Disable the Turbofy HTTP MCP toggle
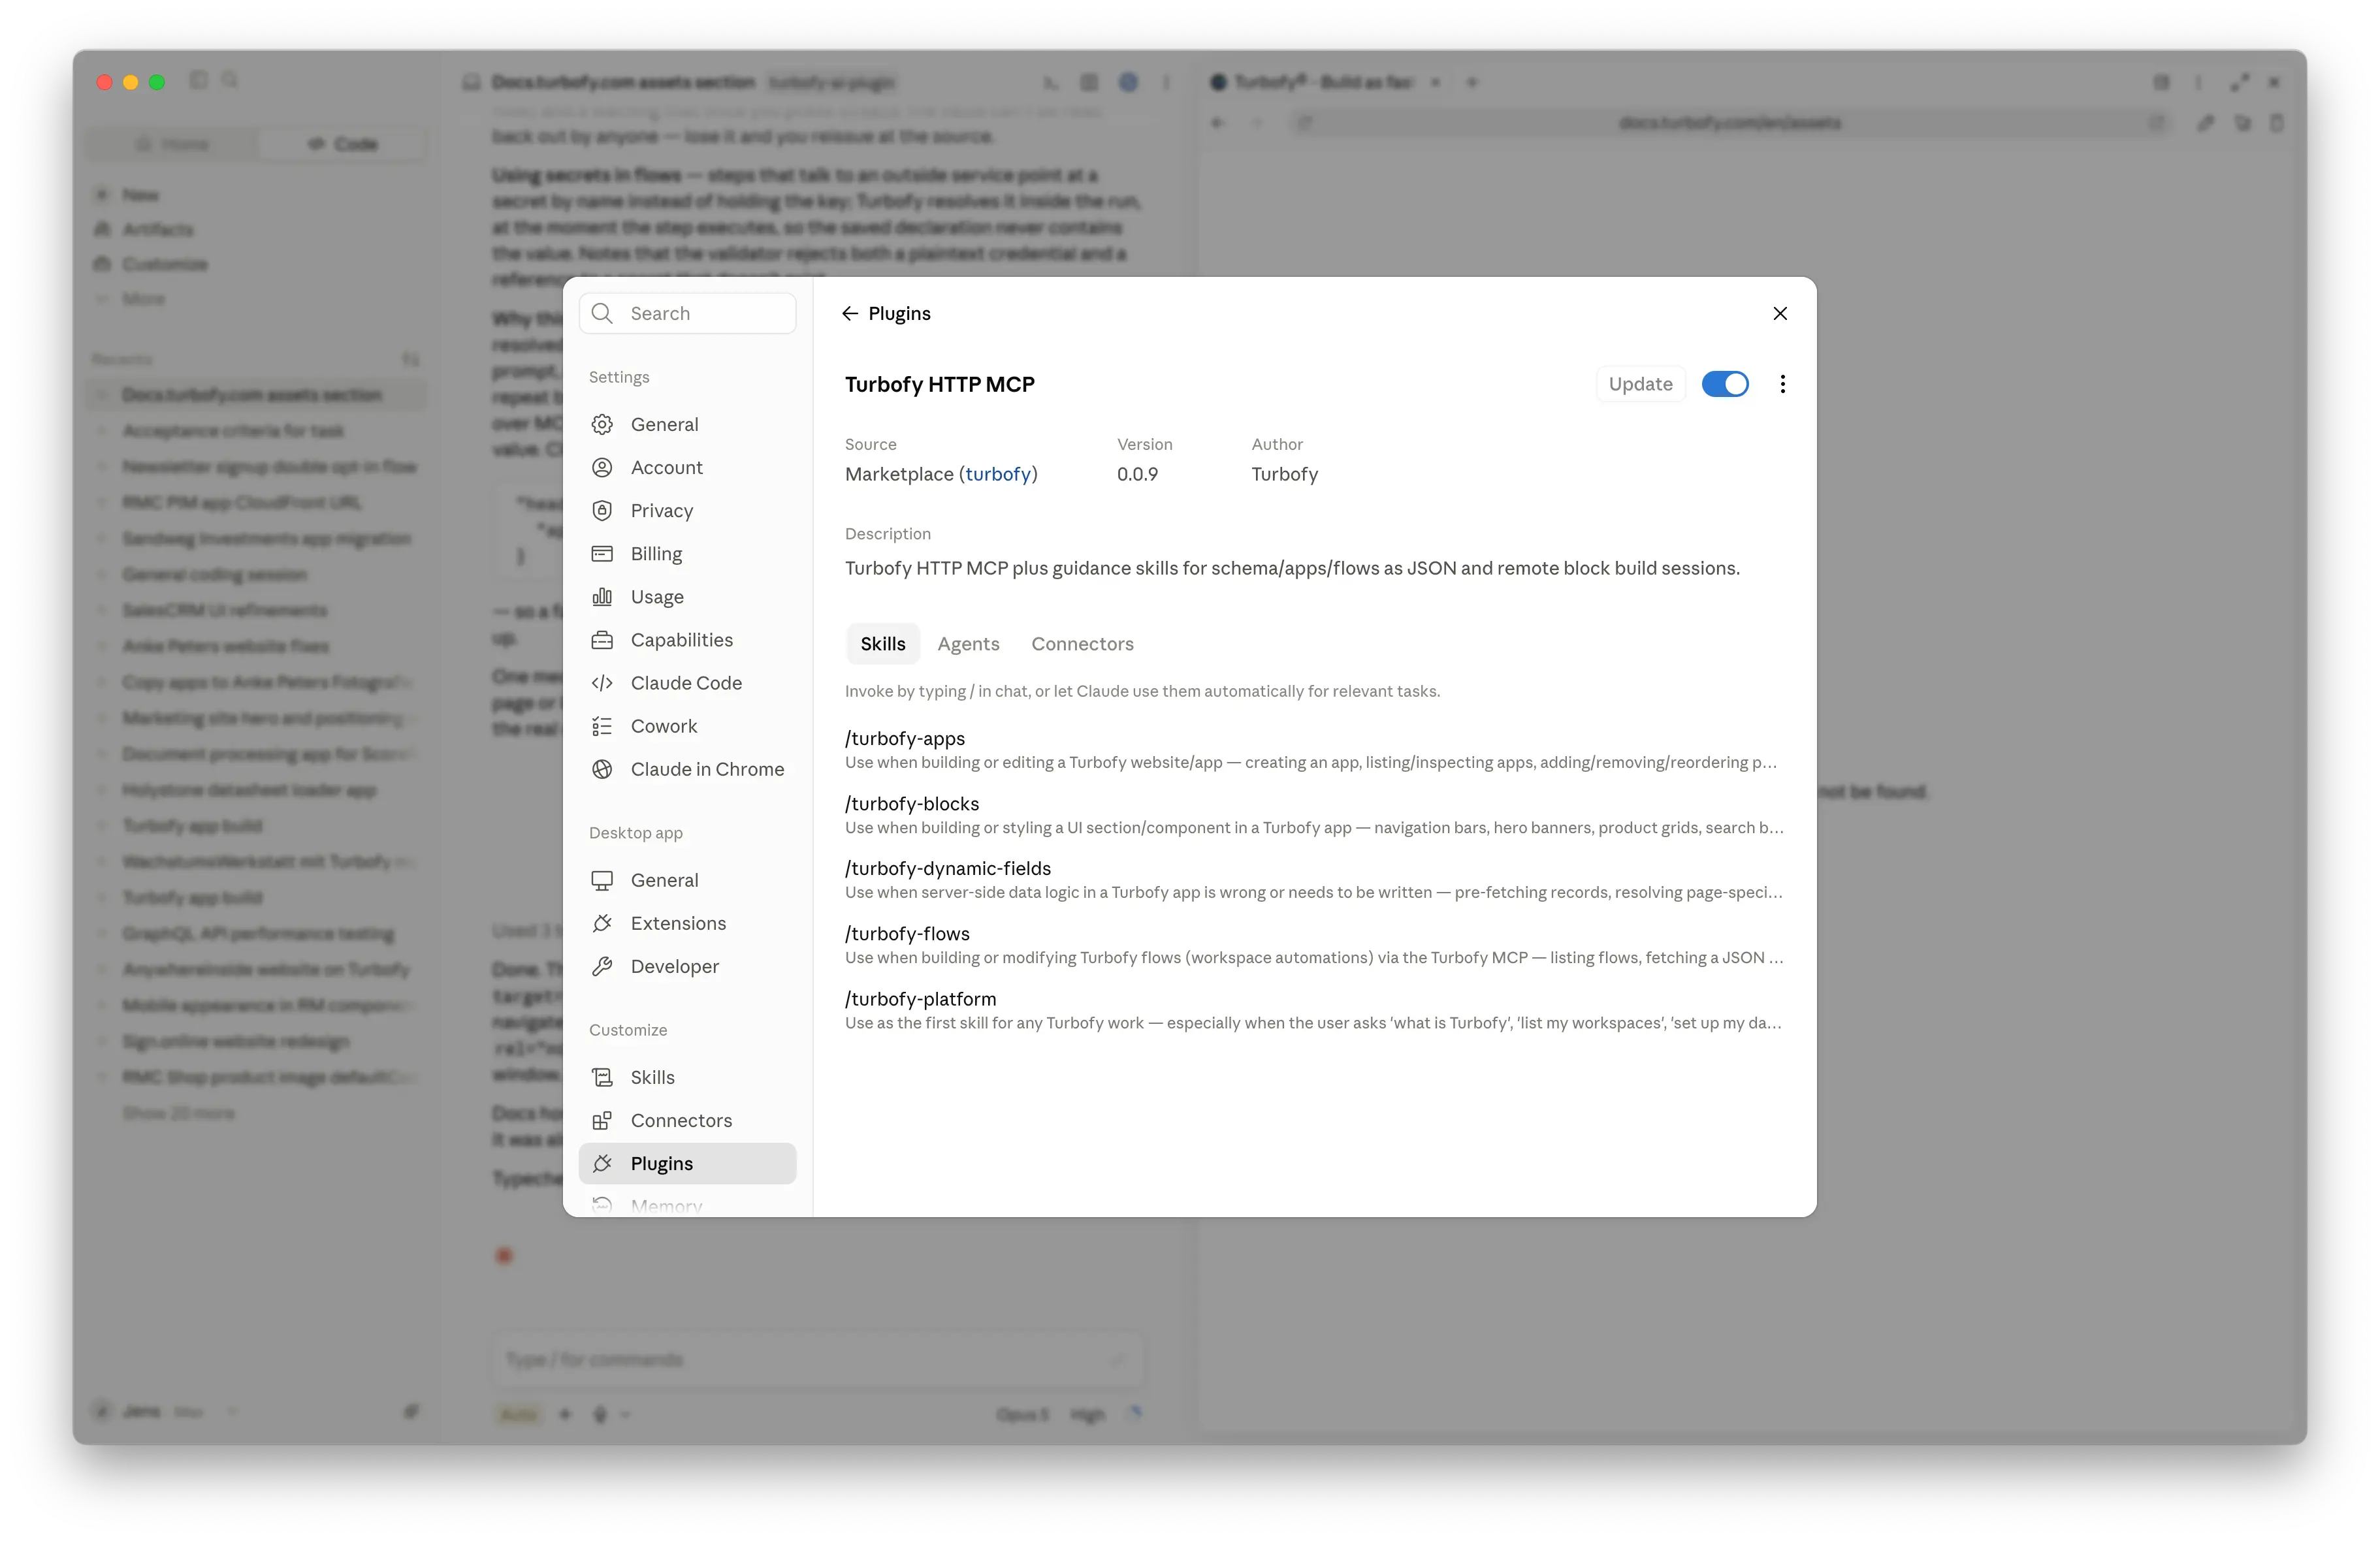This screenshot has width=2380, height=1541. [1725, 384]
